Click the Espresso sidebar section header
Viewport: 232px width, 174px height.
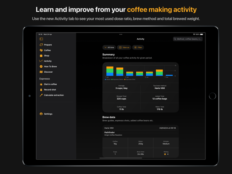coord(45,79)
